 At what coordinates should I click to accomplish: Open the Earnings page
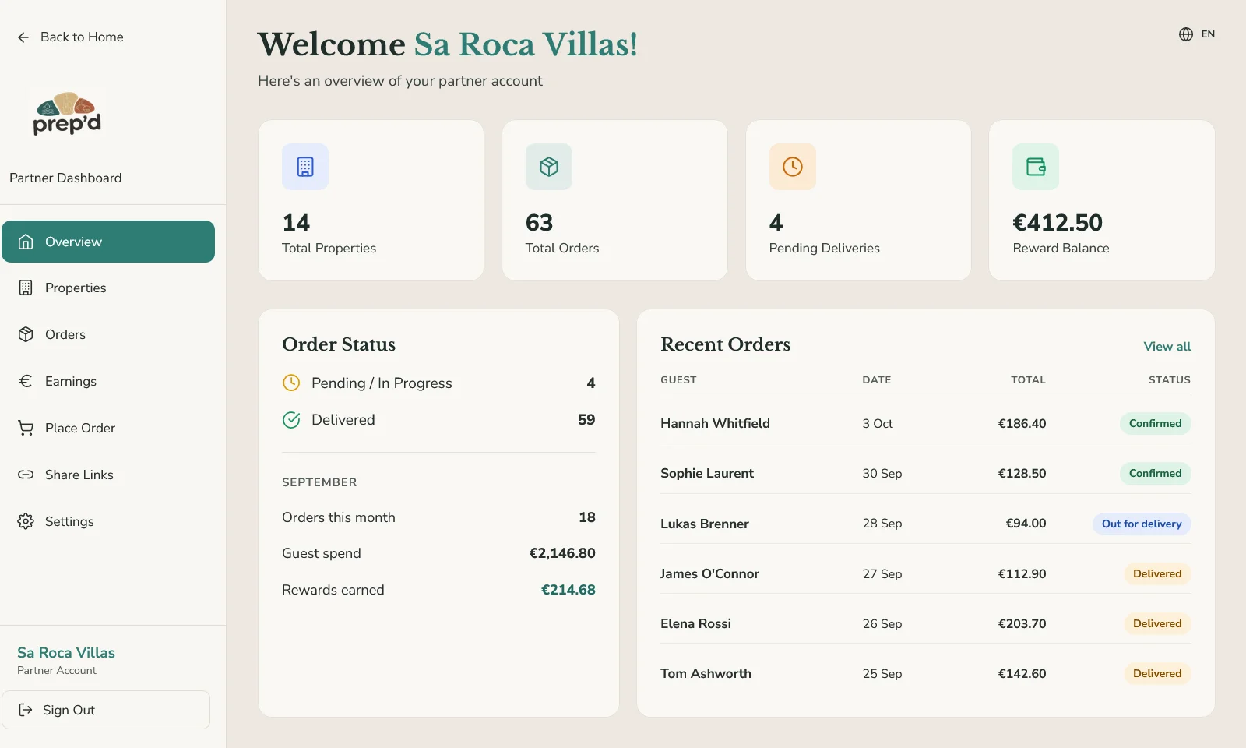click(x=108, y=381)
